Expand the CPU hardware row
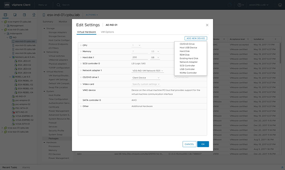285x170 pixels. point(81,45)
